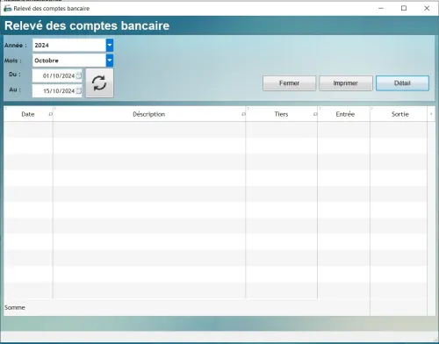The width and height of the screenshot is (439, 344).
Task: Click the Année label
Action: (x=15, y=46)
